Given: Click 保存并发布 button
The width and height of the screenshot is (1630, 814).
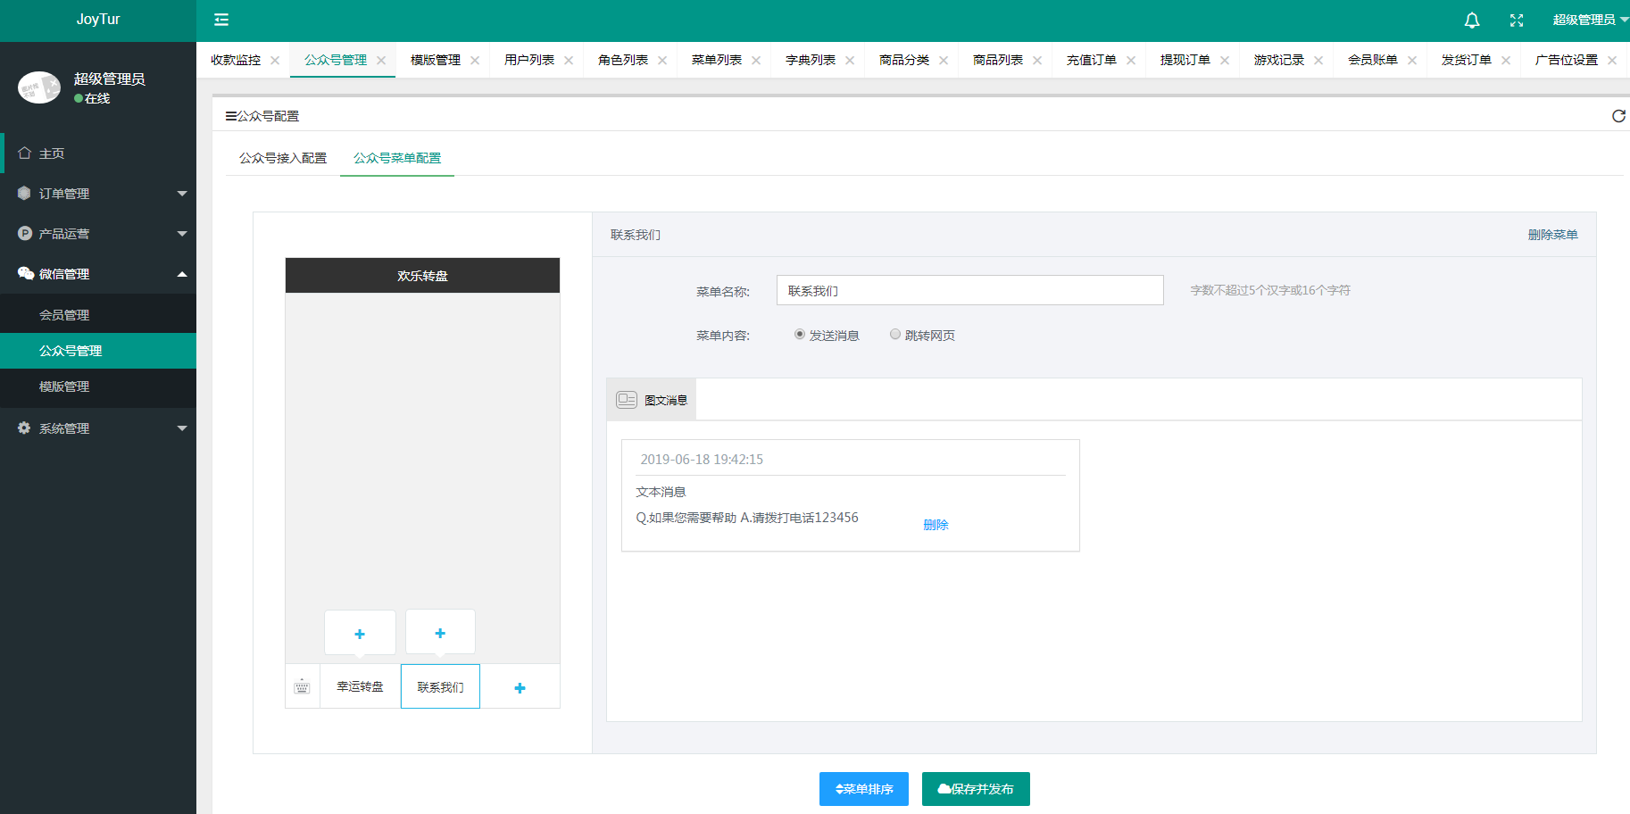Looking at the screenshot, I should pos(976,789).
